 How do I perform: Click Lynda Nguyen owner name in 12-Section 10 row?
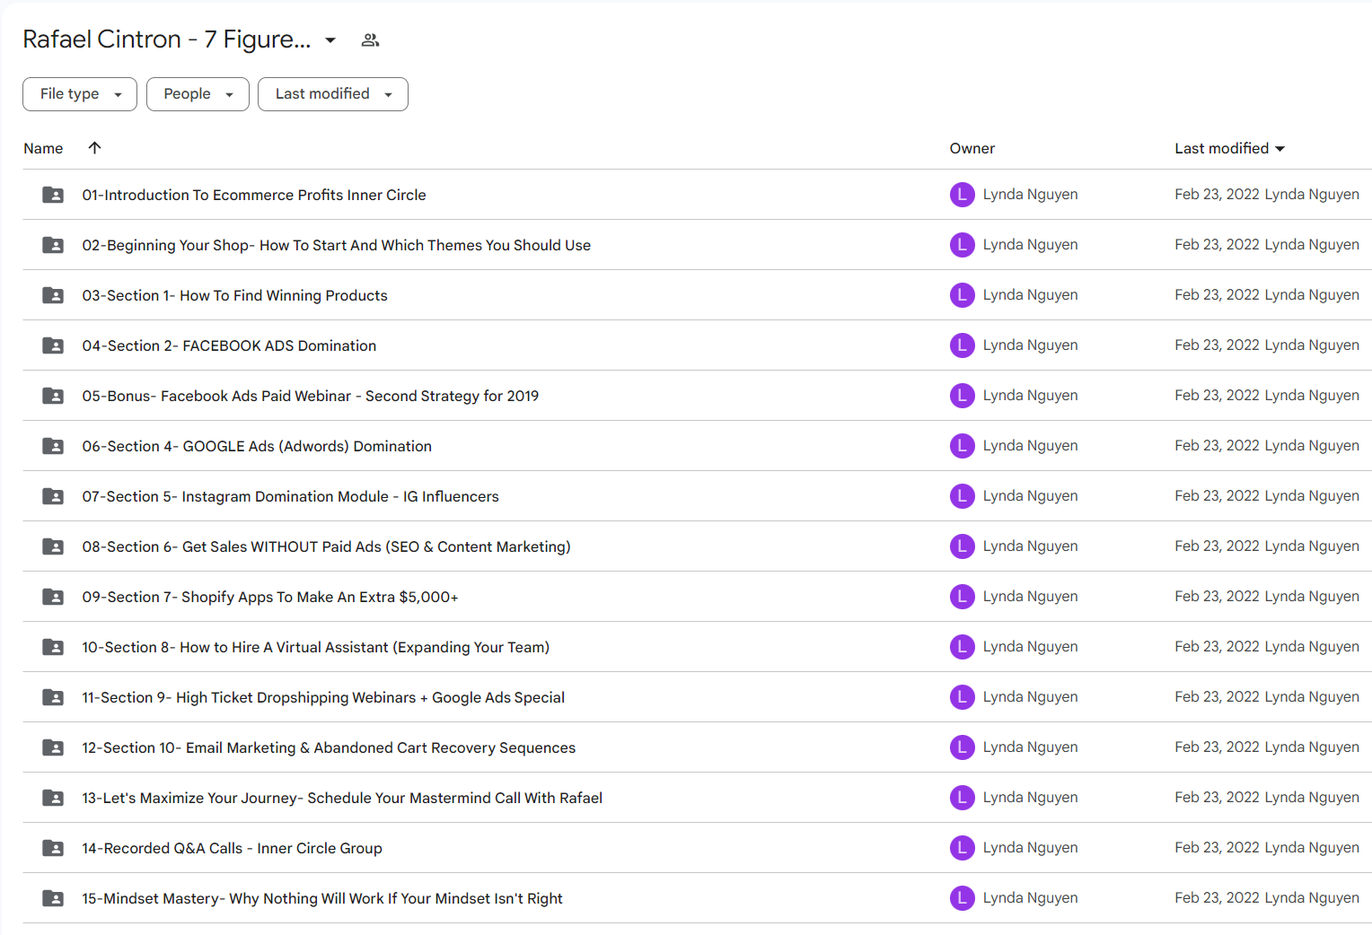1030,747
